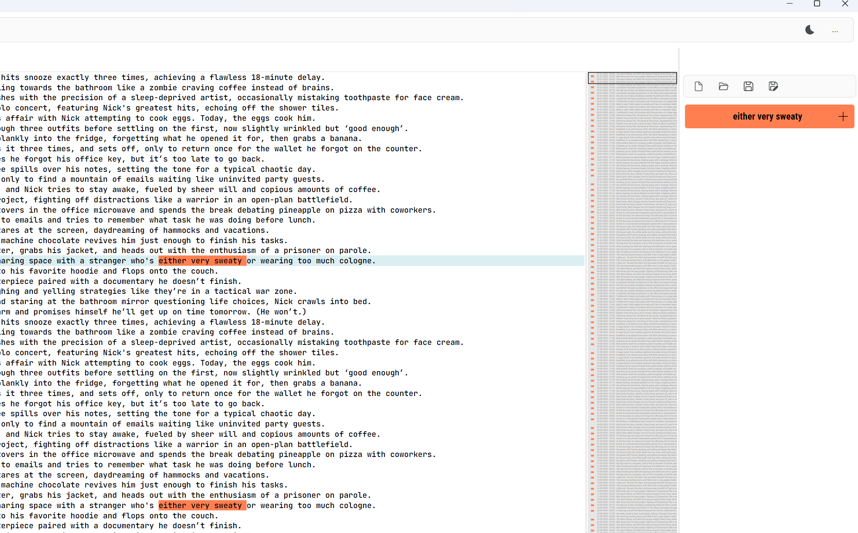Image resolution: width=858 pixels, height=533 pixels.
Task: Click the viewport box at the top of the minimap
Action: click(632, 78)
